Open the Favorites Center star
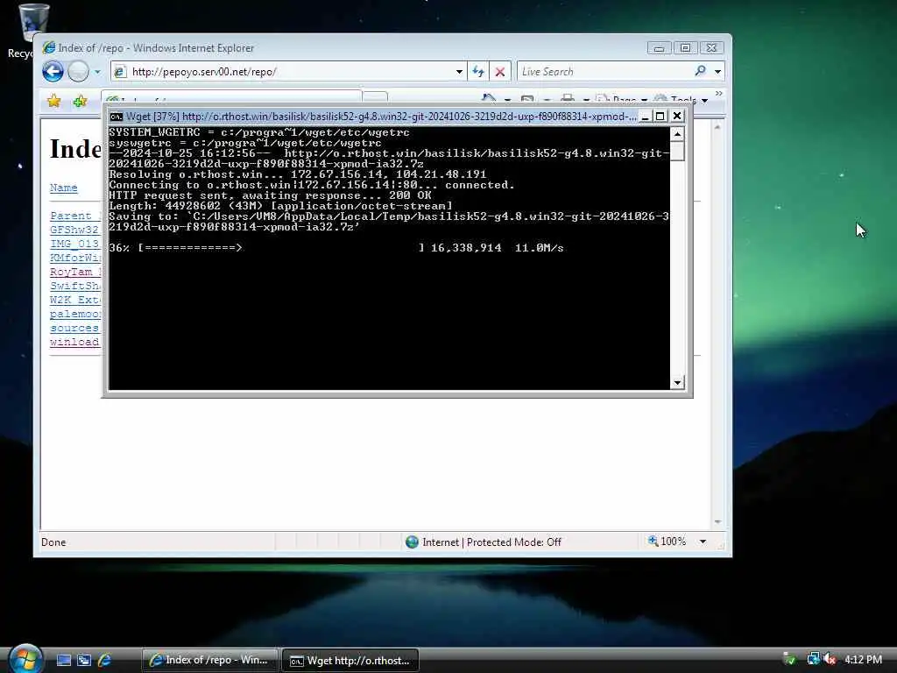The height and width of the screenshot is (673, 897). click(x=53, y=102)
